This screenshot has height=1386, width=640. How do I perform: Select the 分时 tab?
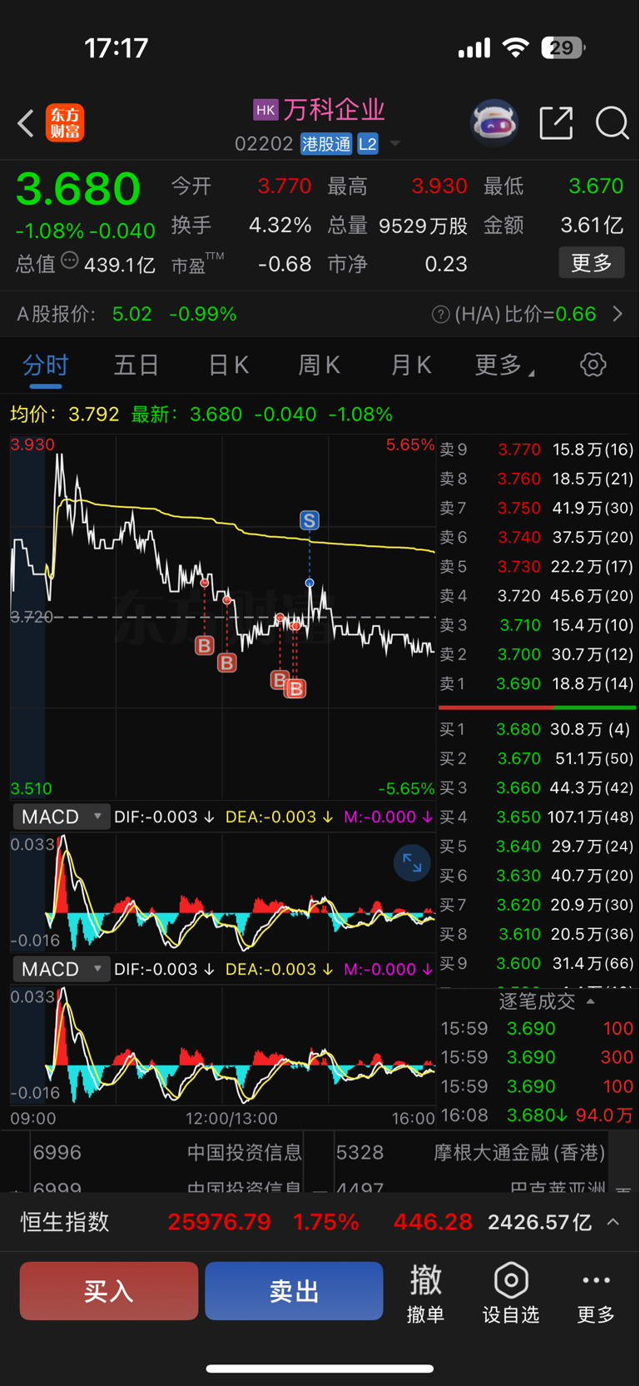coord(46,365)
